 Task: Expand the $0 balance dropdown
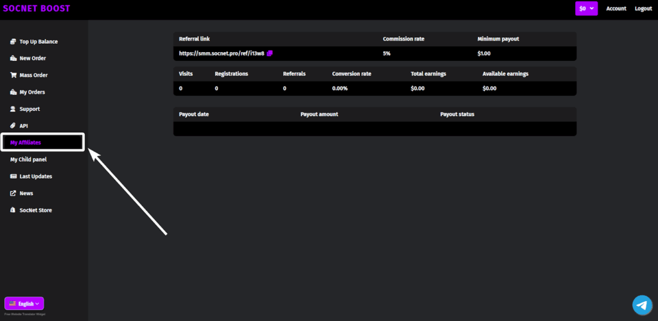(586, 8)
